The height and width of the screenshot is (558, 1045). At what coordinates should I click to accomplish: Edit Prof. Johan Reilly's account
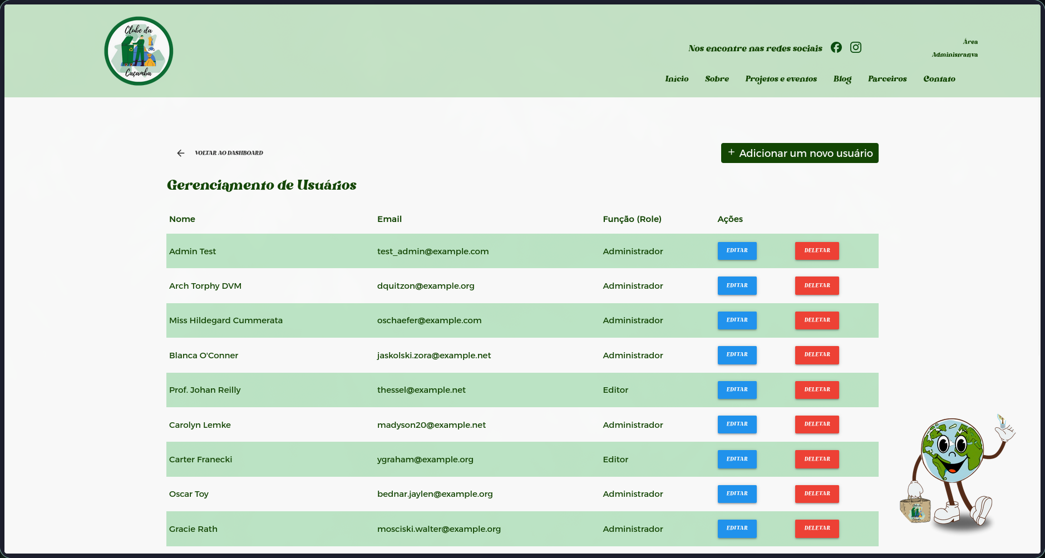click(737, 389)
